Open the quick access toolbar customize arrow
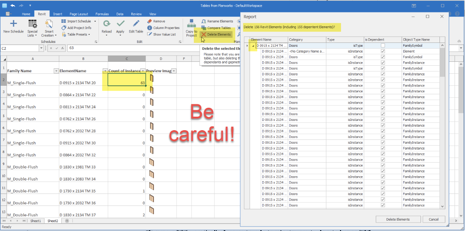Viewport: 465px width, 231px height. click(x=30, y=6)
